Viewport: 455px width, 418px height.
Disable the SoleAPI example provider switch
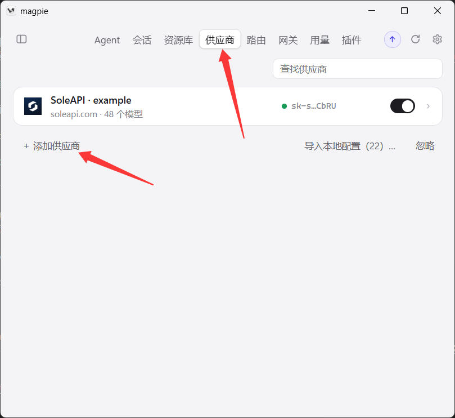[403, 106]
